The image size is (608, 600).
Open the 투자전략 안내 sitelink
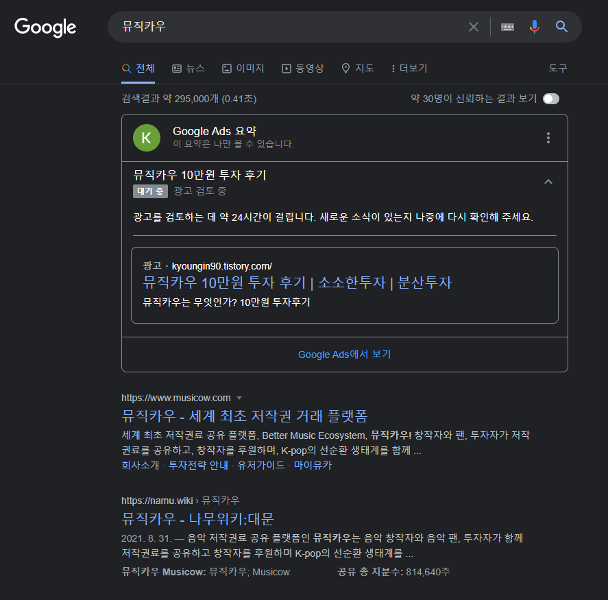198,465
